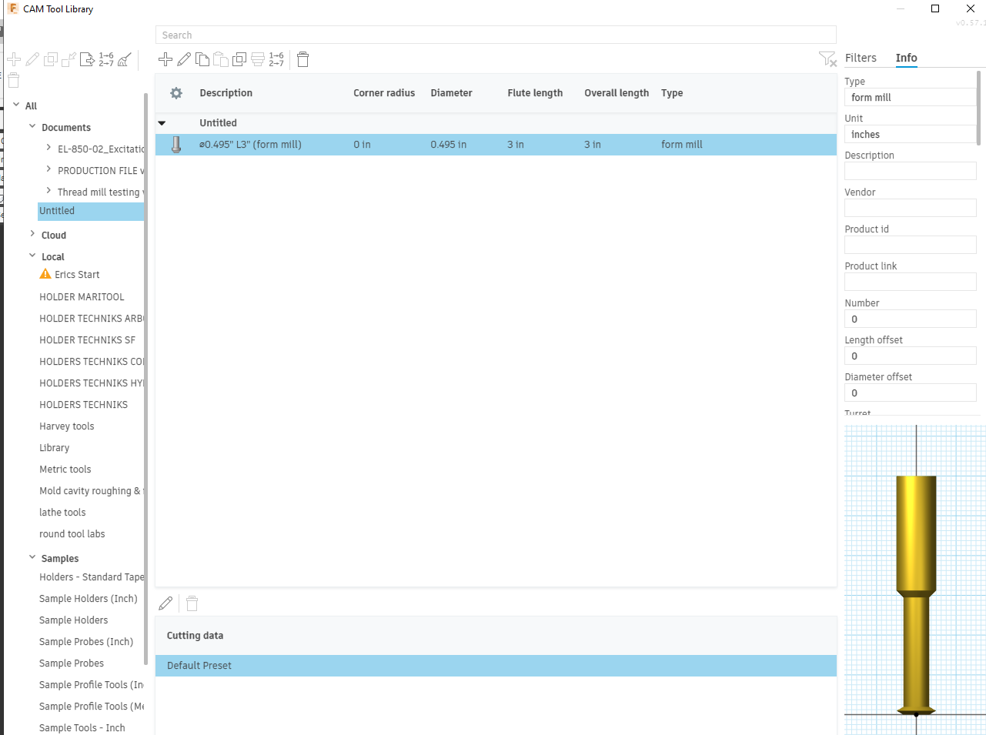Sort by the Corner radius column header
This screenshot has width=986, height=735.
pos(384,93)
